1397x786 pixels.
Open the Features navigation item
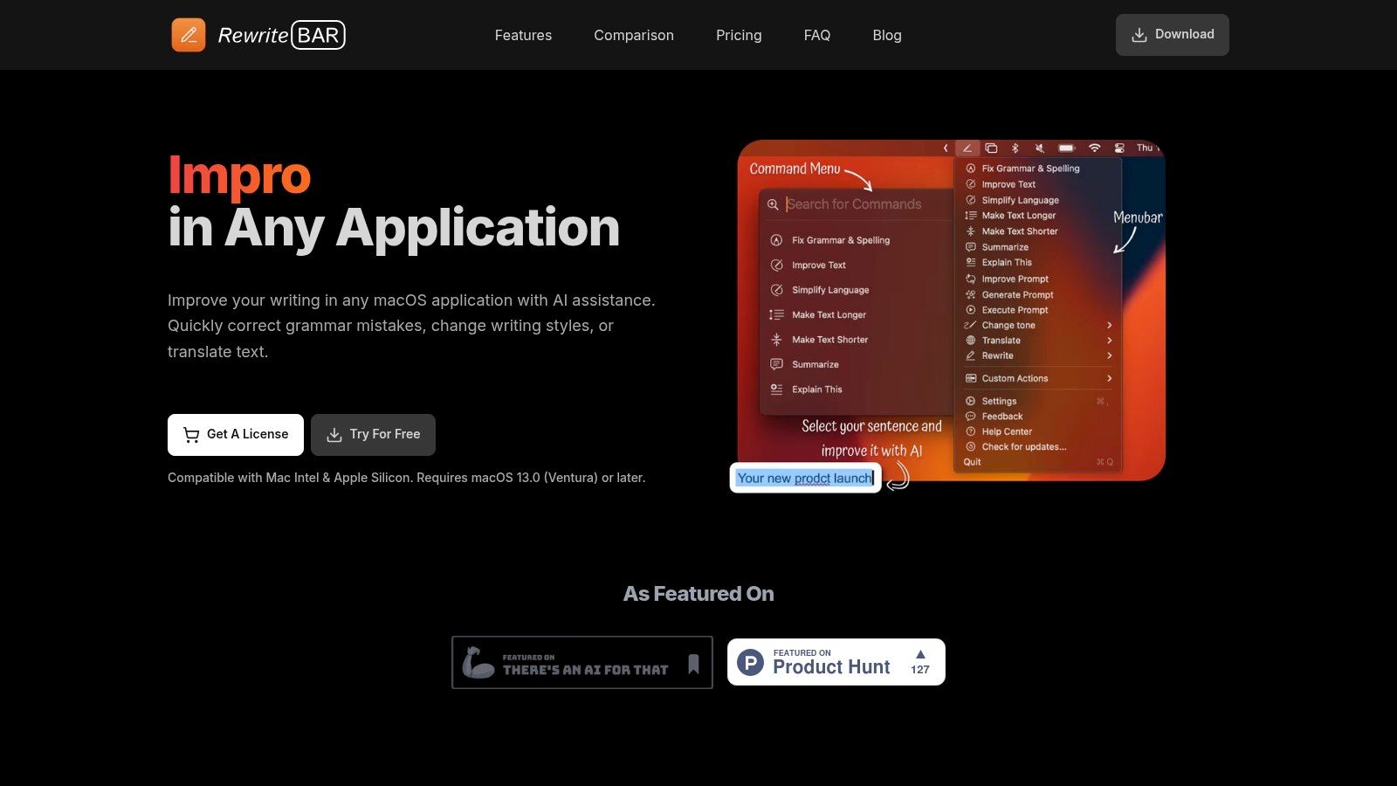click(x=523, y=35)
